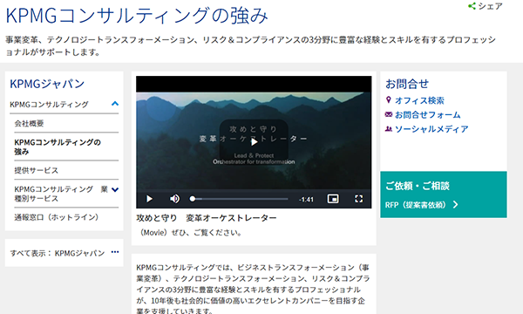The height and width of the screenshot is (314, 523).
Task: Click the KPMGジャパン sidebar heading
Action: point(47,84)
